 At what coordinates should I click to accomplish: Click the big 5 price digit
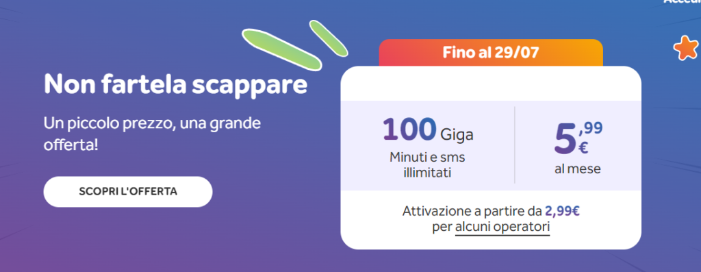(565, 138)
